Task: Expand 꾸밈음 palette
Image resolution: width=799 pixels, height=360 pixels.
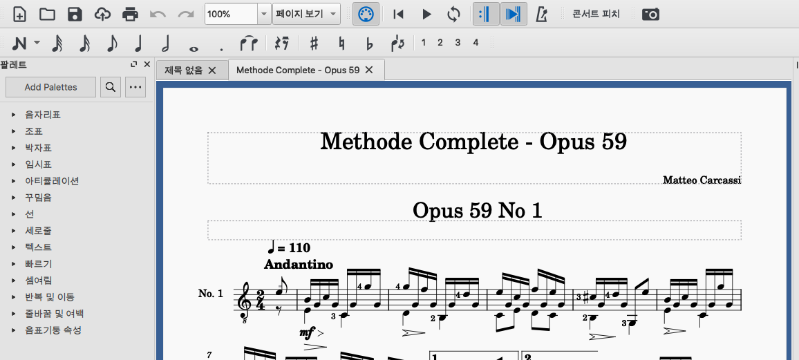Action: pyautogui.click(x=15, y=198)
